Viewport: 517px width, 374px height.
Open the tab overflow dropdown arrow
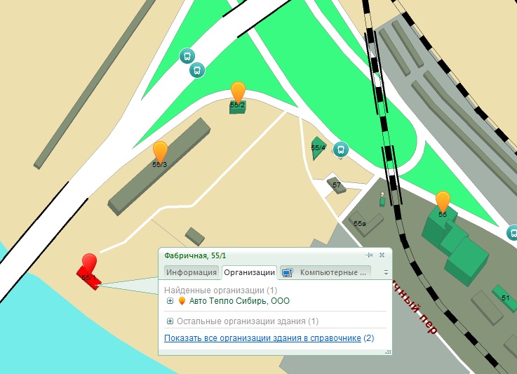pos(386,273)
